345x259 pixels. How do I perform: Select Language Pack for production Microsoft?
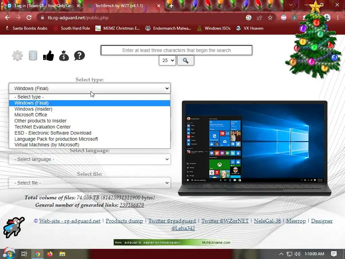(x=90, y=139)
